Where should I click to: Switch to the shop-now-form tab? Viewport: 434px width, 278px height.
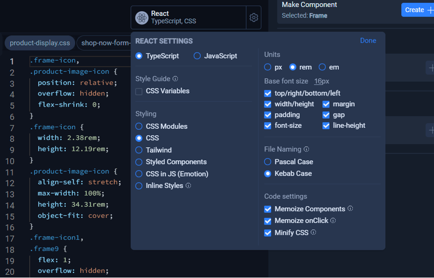(104, 43)
